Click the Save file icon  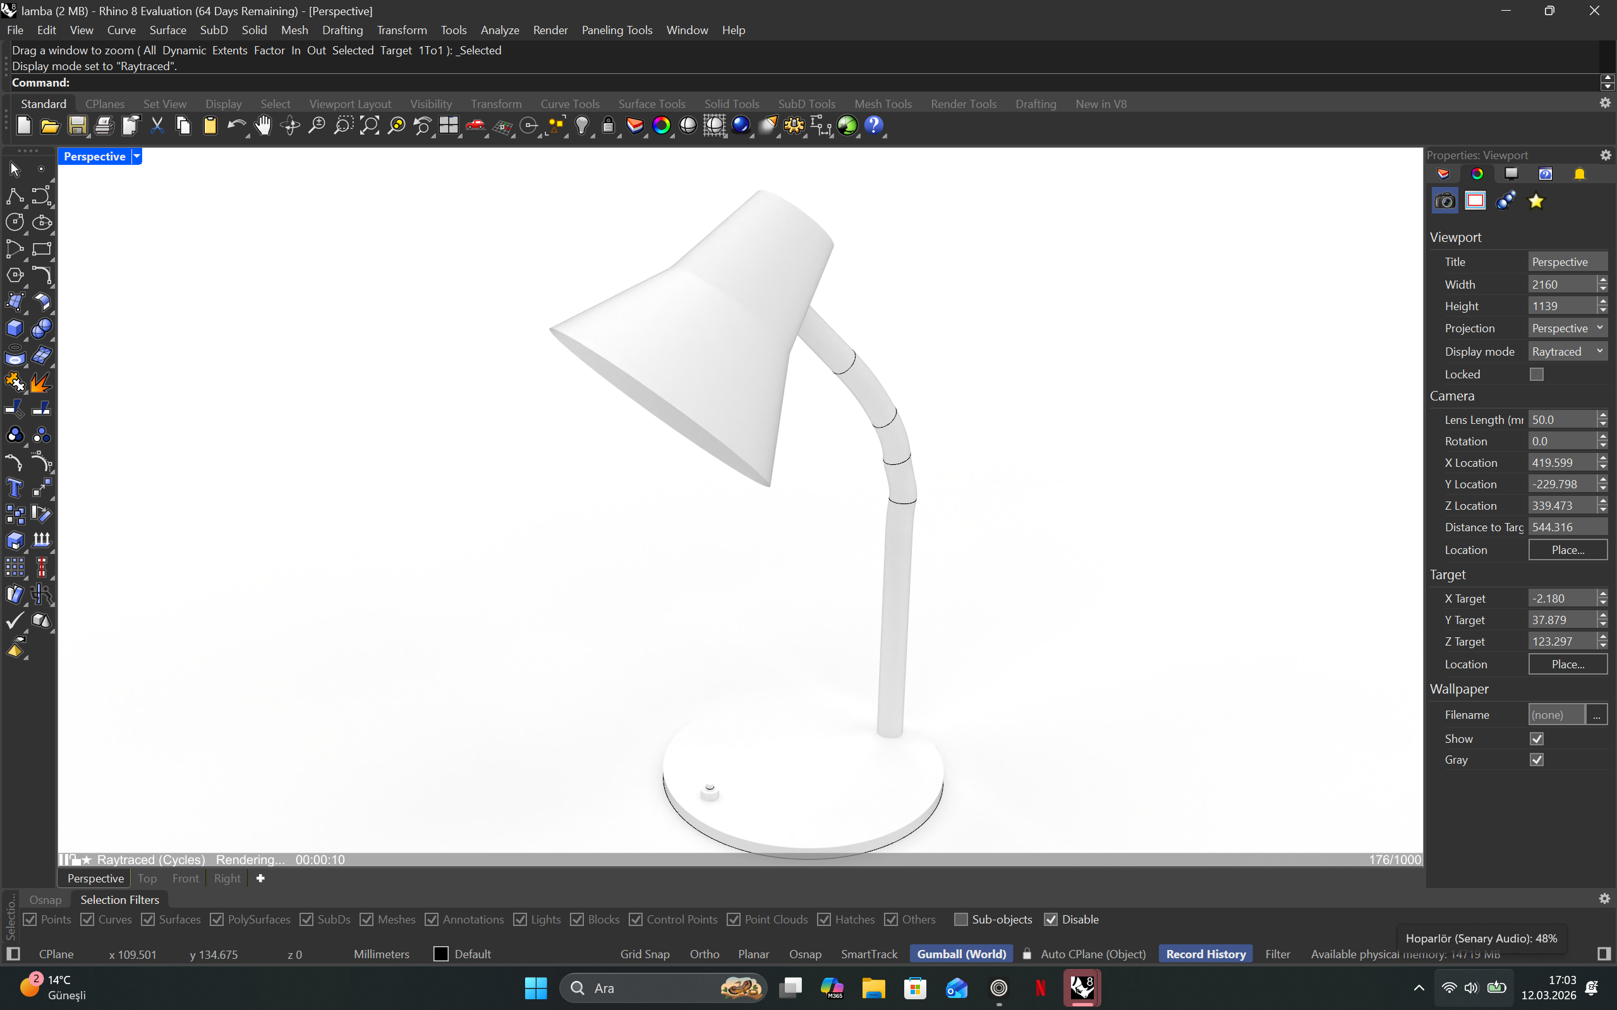pos(77,126)
